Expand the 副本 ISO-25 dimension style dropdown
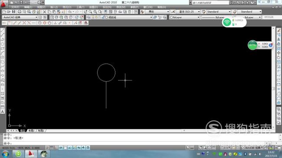 [x=199, y=12]
